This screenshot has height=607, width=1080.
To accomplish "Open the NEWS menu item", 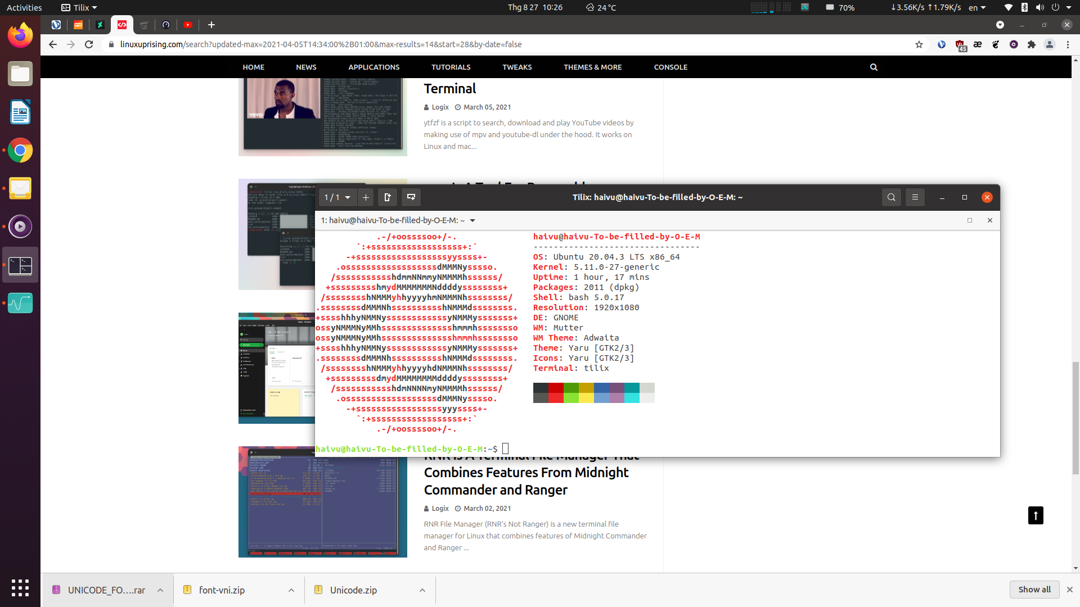I will click(307, 67).
